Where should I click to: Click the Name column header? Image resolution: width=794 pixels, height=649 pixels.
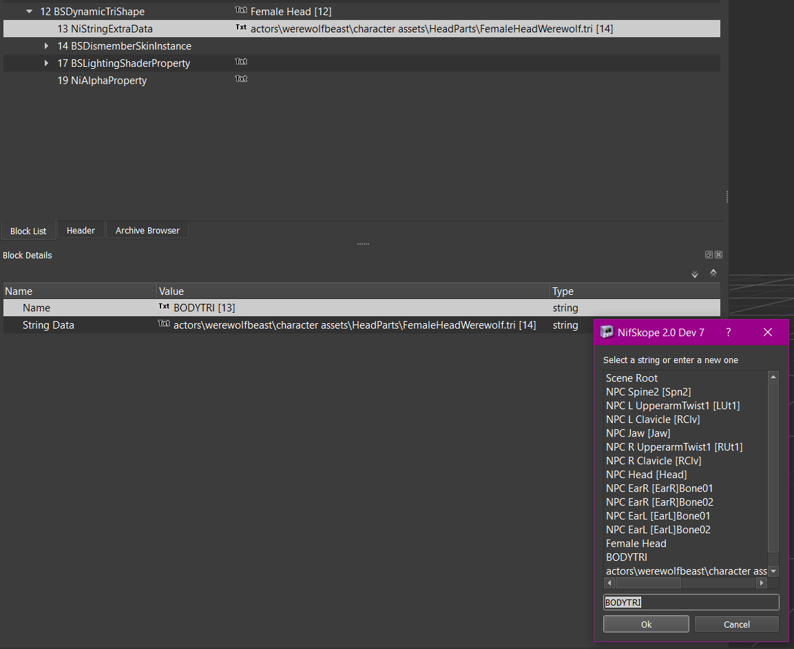point(80,291)
